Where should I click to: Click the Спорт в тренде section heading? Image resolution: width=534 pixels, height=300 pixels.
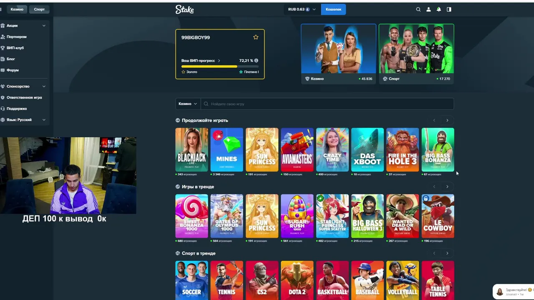pos(199,253)
